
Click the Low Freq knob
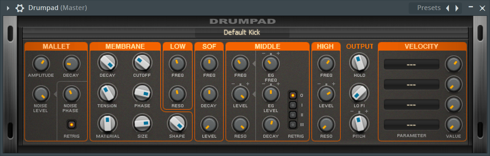[x=177, y=64]
